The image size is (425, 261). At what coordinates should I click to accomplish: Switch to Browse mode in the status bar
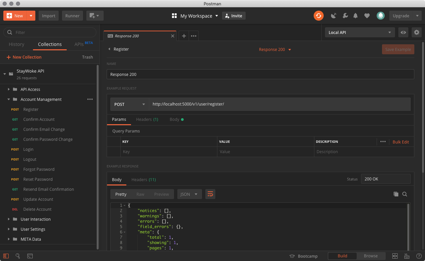pyautogui.click(x=371, y=256)
